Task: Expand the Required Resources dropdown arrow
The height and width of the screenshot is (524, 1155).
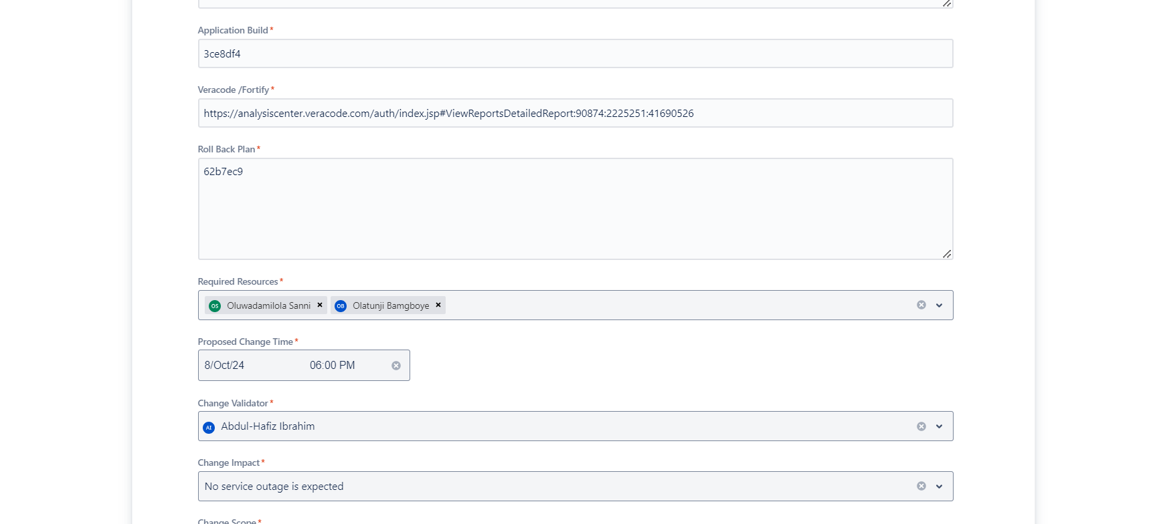Action: pos(939,305)
